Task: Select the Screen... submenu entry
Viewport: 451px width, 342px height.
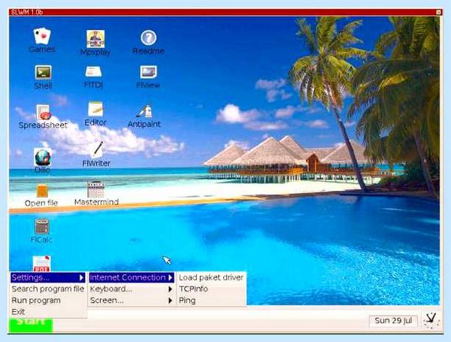Action: [132, 301]
